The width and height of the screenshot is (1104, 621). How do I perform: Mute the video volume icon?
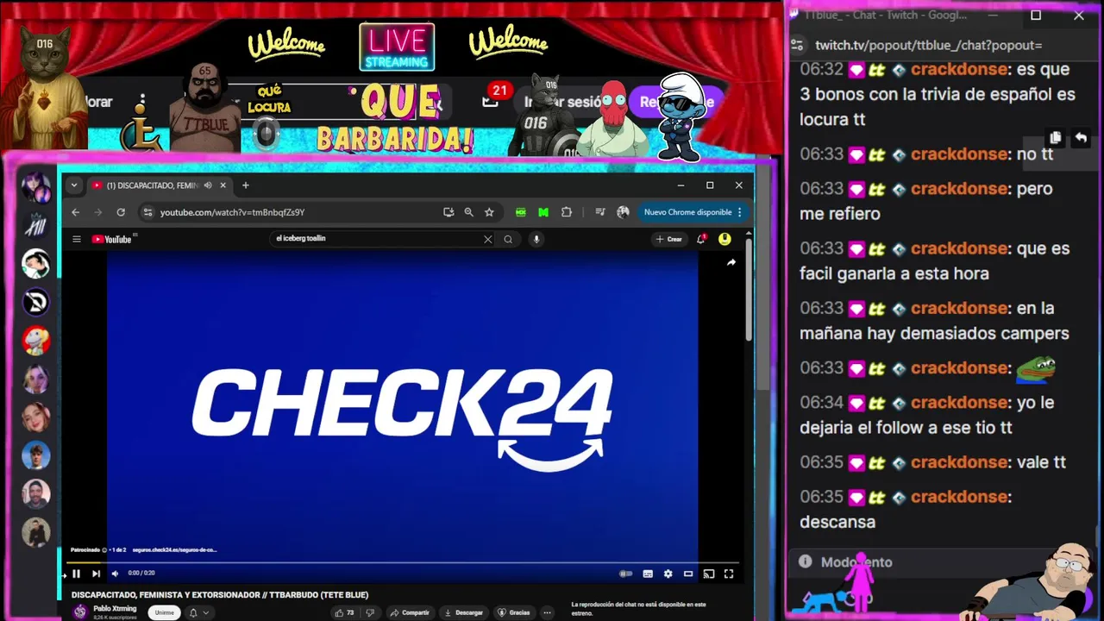(115, 574)
